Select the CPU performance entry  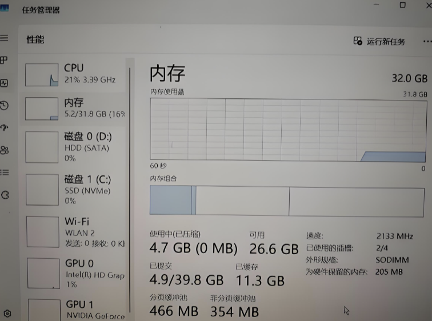point(74,74)
